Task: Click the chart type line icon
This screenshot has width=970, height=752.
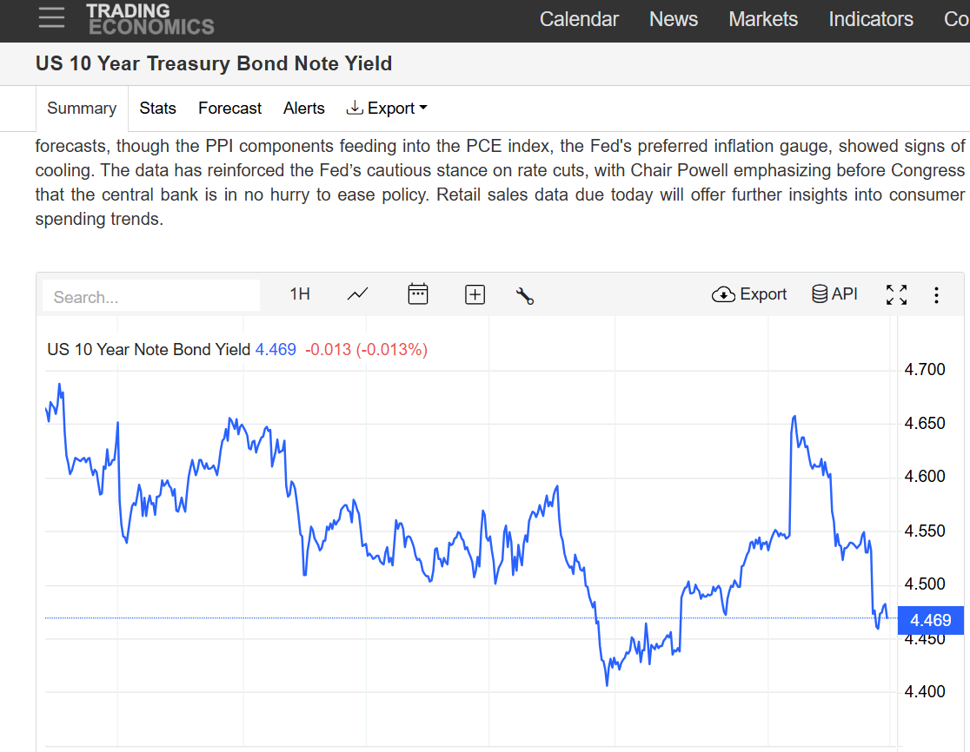Action: (357, 294)
